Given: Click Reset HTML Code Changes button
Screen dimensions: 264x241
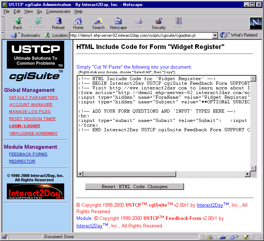Looking at the screenshot, I should 135,187.
